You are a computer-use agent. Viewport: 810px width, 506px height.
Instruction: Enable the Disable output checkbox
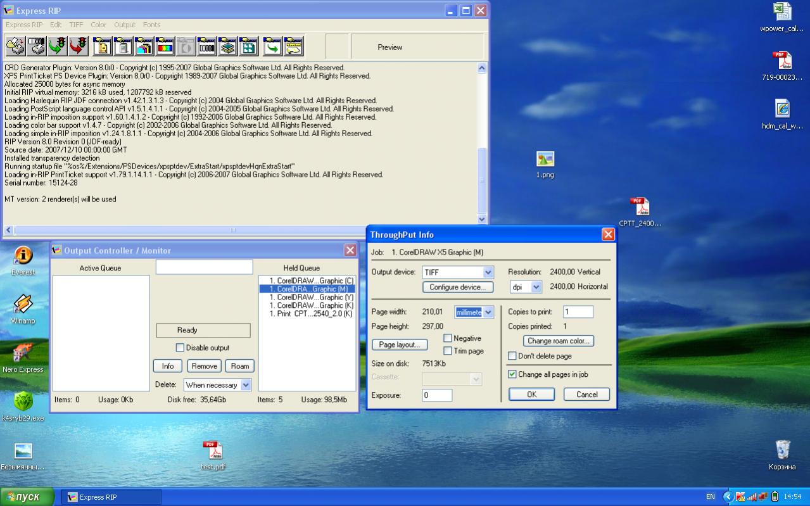tap(180, 348)
